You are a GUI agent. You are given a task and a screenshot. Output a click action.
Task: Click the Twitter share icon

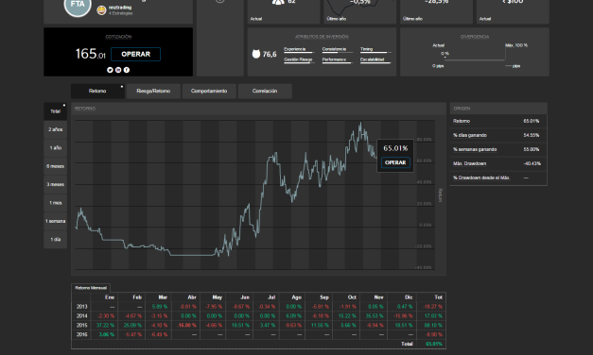coord(110,70)
